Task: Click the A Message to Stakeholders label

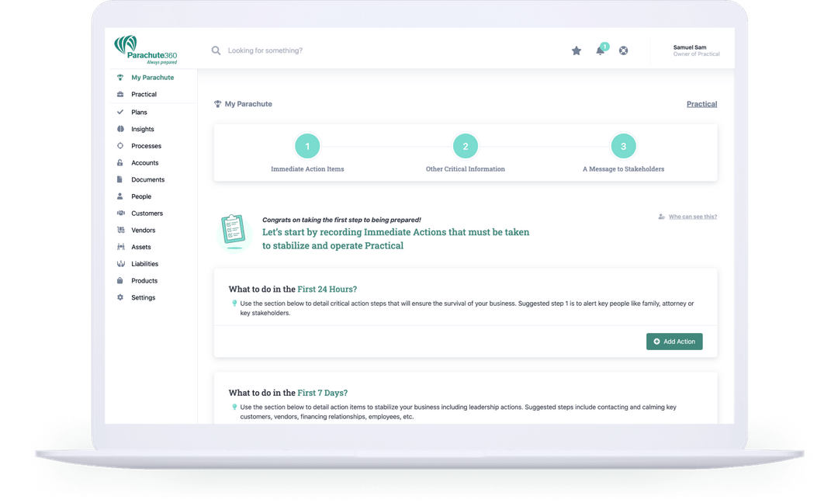Action: [623, 169]
